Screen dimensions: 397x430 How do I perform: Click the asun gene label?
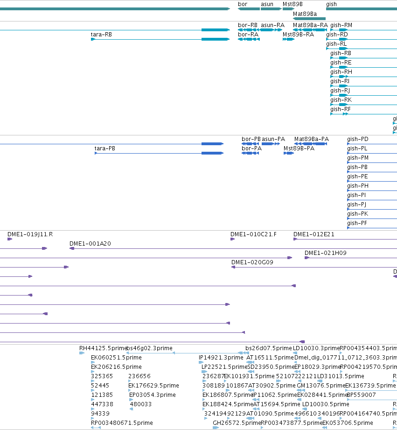tap(267, 4)
